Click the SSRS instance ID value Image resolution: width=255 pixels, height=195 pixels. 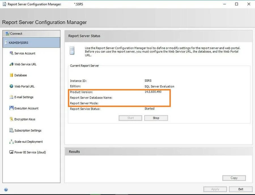pyautogui.click(x=148, y=81)
